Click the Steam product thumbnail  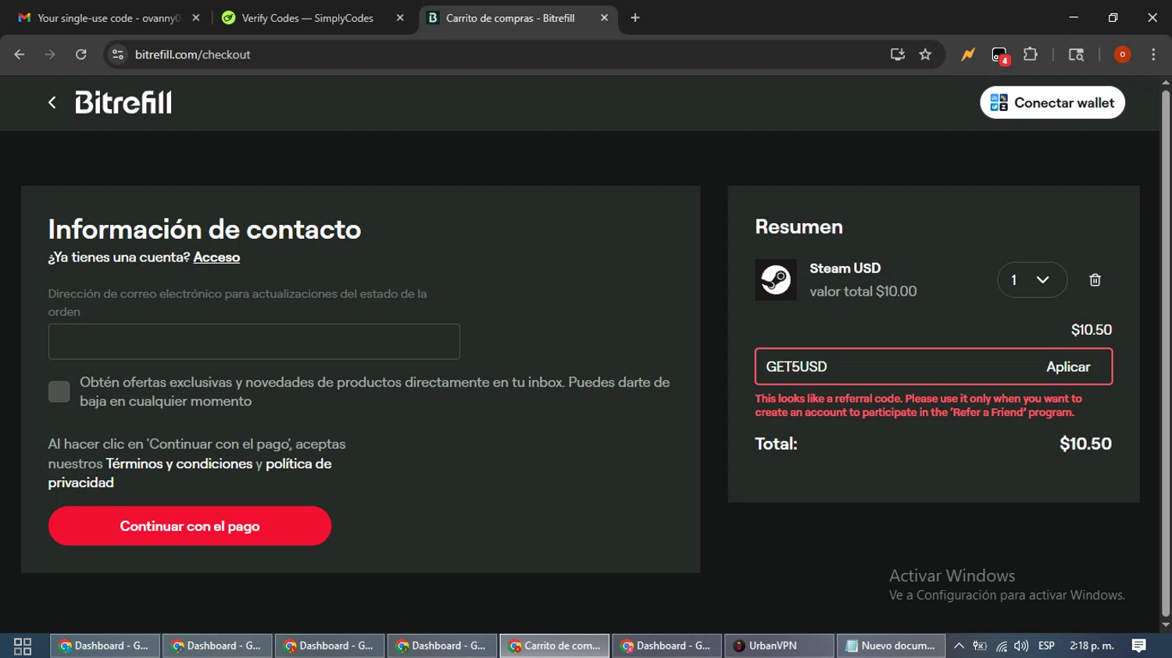click(776, 279)
